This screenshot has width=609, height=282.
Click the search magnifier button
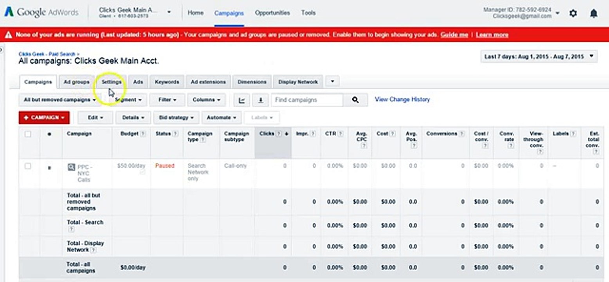tap(355, 100)
